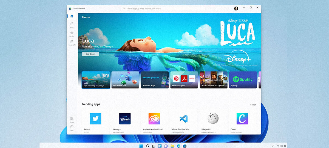Click the 'Now streaming on Disney+' hero text
The height and width of the screenshot is (148, 329).
pos(98,46)
